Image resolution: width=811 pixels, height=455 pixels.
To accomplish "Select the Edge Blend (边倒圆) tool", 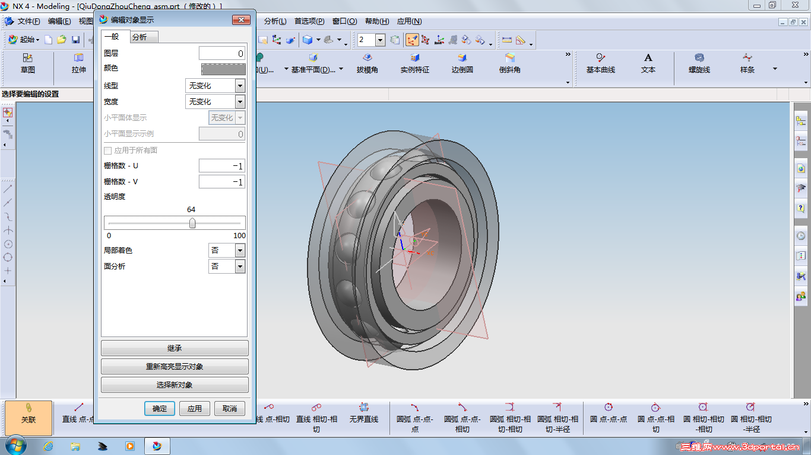I will (x=462, y=58).
